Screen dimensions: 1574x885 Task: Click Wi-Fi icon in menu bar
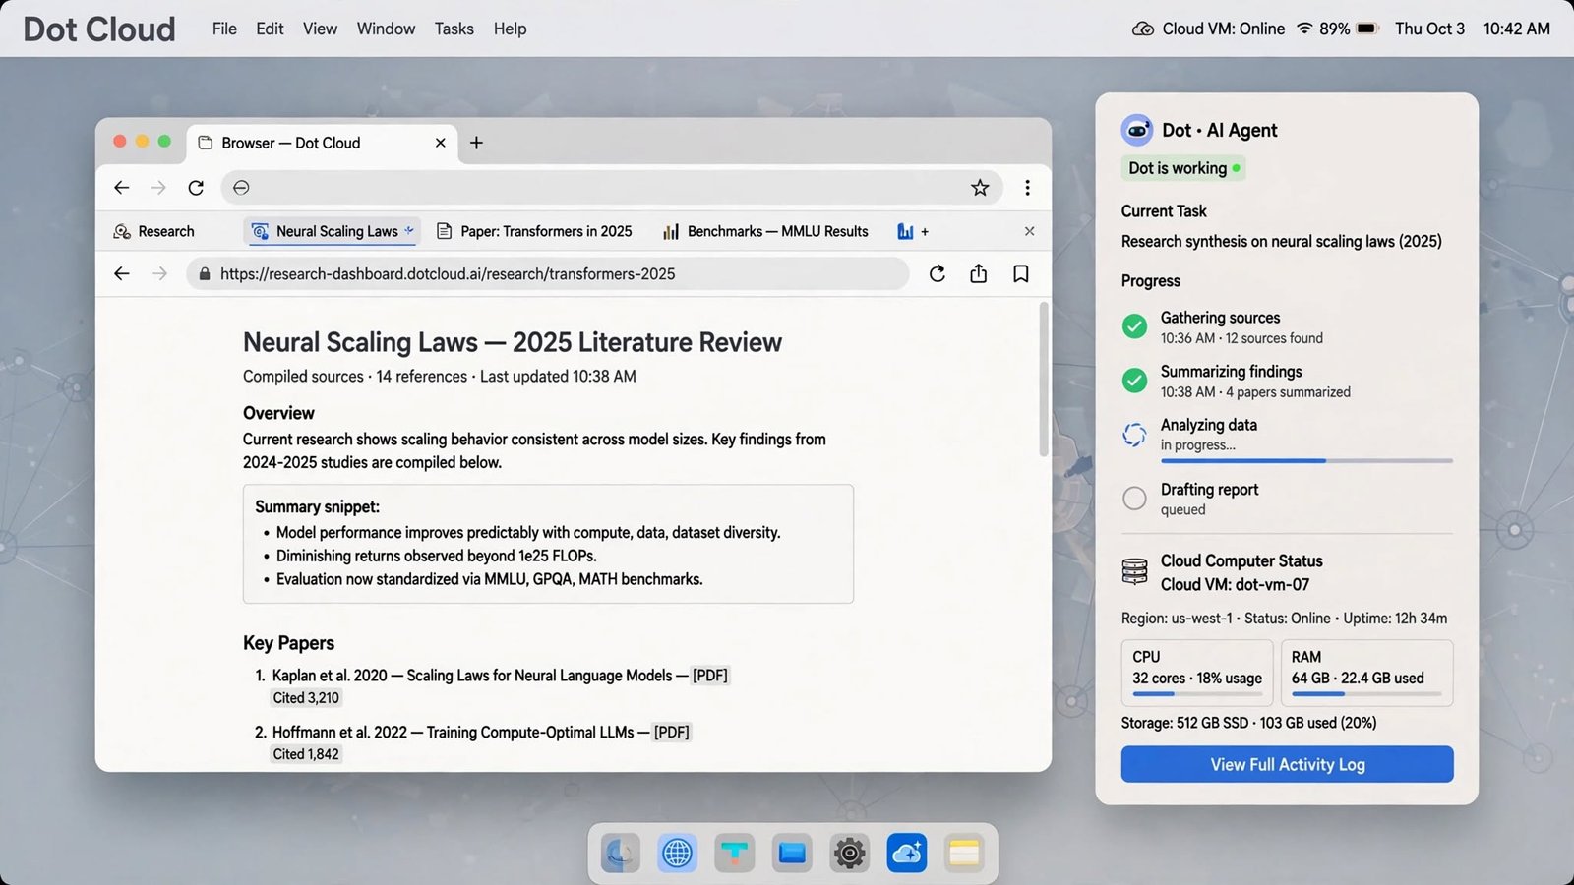[1304, 29]
